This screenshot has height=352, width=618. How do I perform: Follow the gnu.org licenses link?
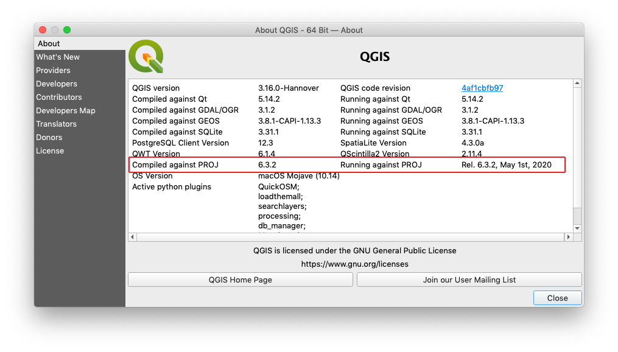pyautogui.click(x=355, y=264)
